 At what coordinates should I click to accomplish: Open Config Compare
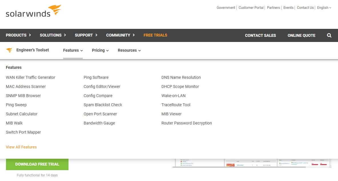(x=98, y=96)
